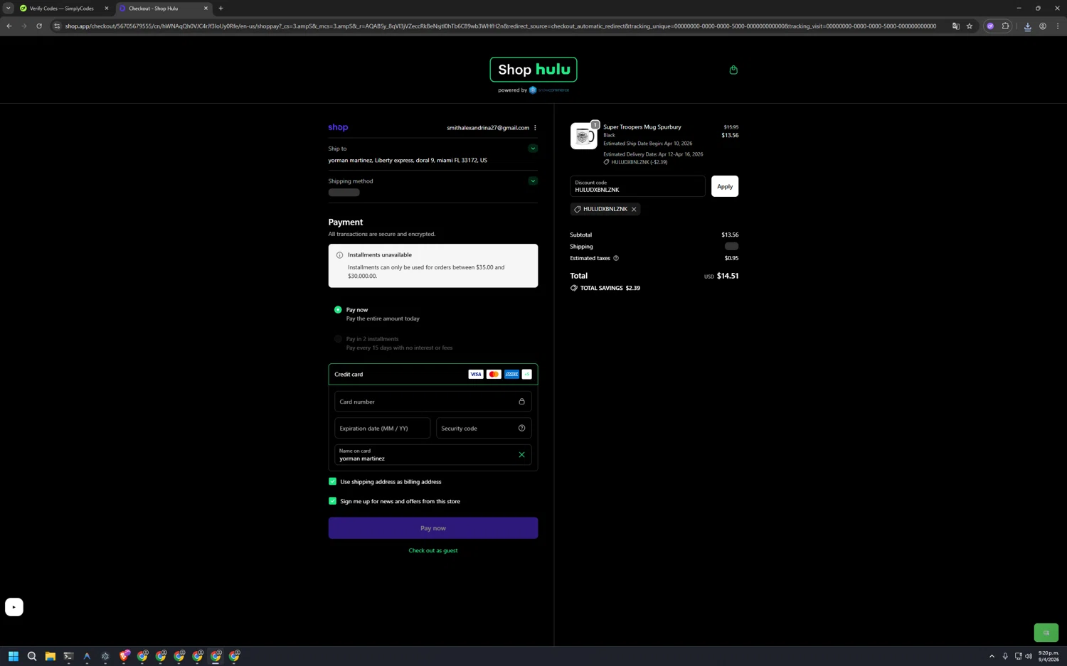Viewport: 1067px width, 666px height.
Task: Open the tab search dropdown arrow
Action: pos(9,9)
